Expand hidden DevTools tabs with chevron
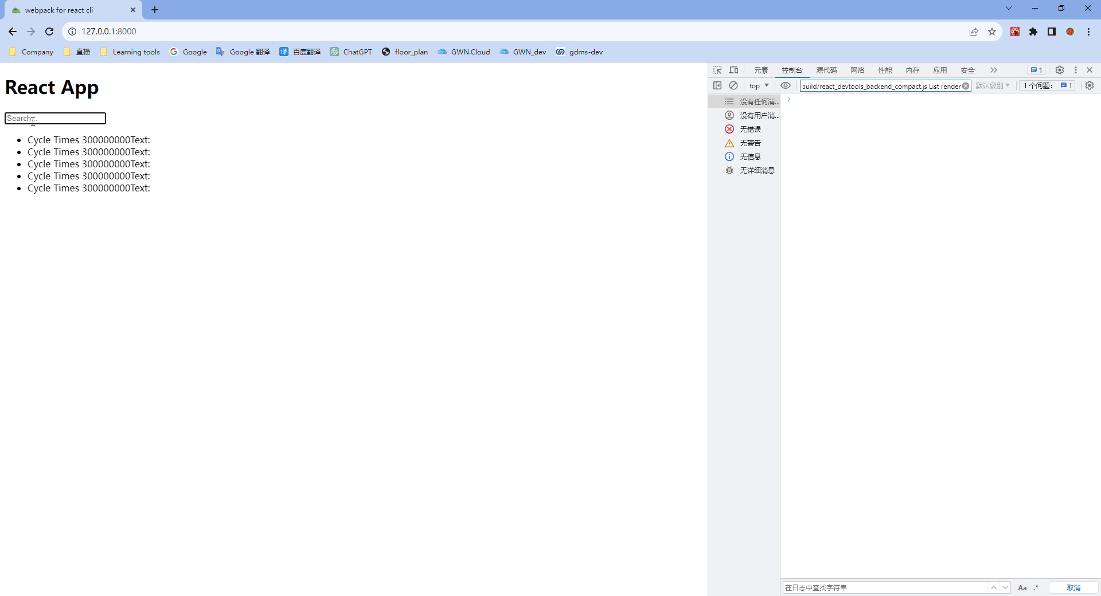 pyautogui.click(x=993, y=70)
